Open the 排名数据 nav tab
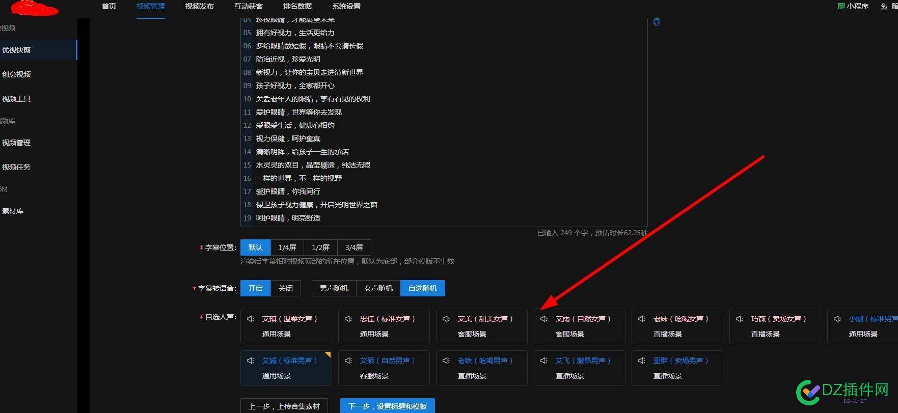This screenshot has height=413, width=898. pos(297,6)
